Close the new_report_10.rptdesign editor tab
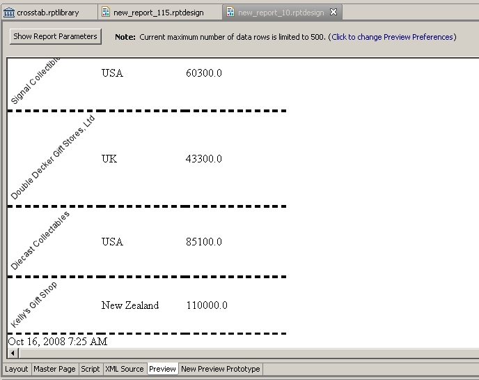The width and height of the screenshot is (479, 380). point(333,12)
